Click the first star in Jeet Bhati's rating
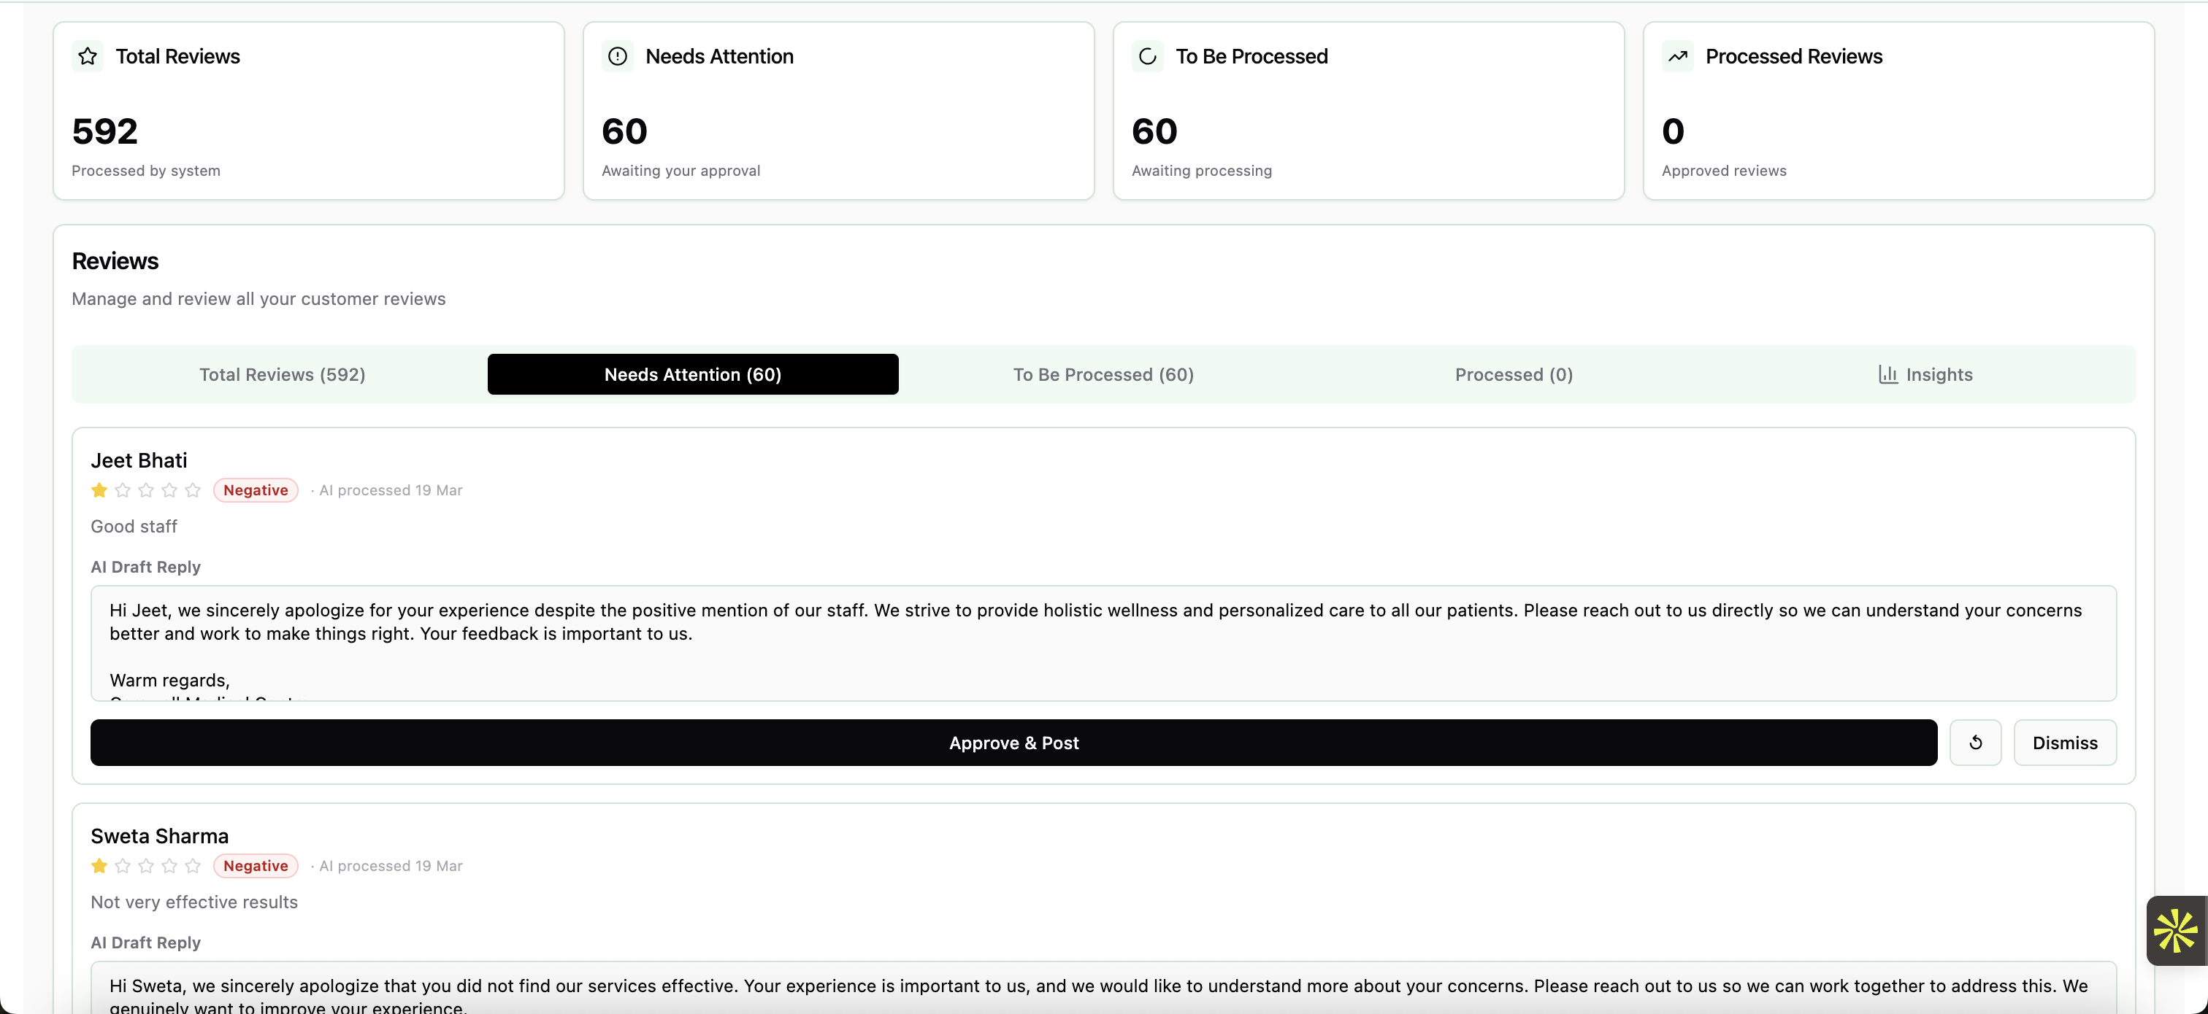2208x1014 pixels. pyautogui.click(x=99, y=490)
